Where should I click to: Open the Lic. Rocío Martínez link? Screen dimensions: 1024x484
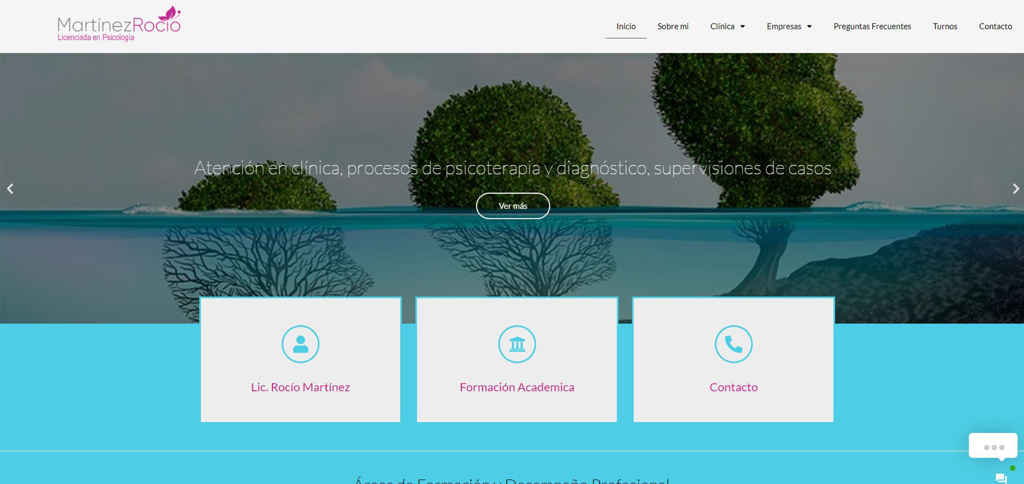(300, 387)
